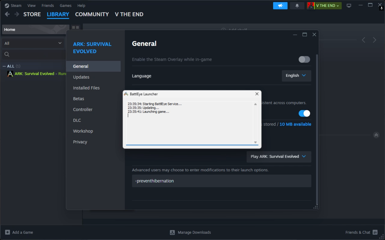Open the Play ARK: Survival Evolved dropdown
Image resolution: width=385 pixels, height=240 pixels.
pyautogui.click(x=279, y=157)
